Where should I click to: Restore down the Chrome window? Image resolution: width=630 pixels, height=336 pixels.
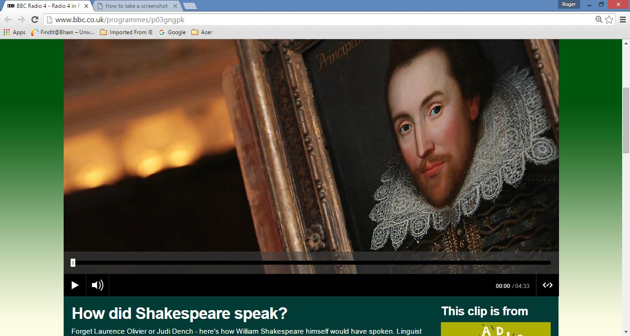click(x=601, y=4)
